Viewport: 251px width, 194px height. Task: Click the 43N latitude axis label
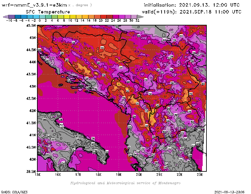(x=32, y=86)
